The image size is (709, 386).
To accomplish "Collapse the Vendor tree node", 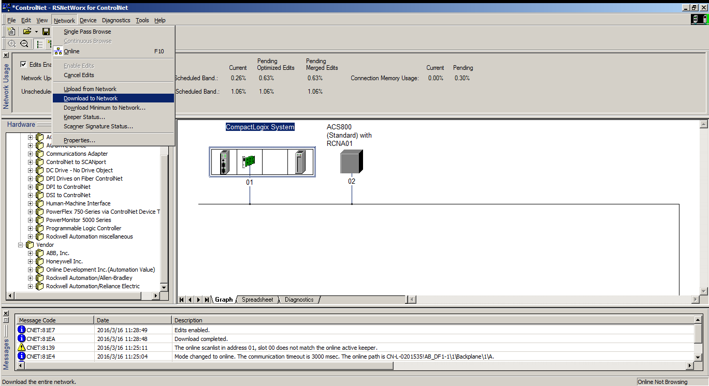I will (x=21, y=245).
